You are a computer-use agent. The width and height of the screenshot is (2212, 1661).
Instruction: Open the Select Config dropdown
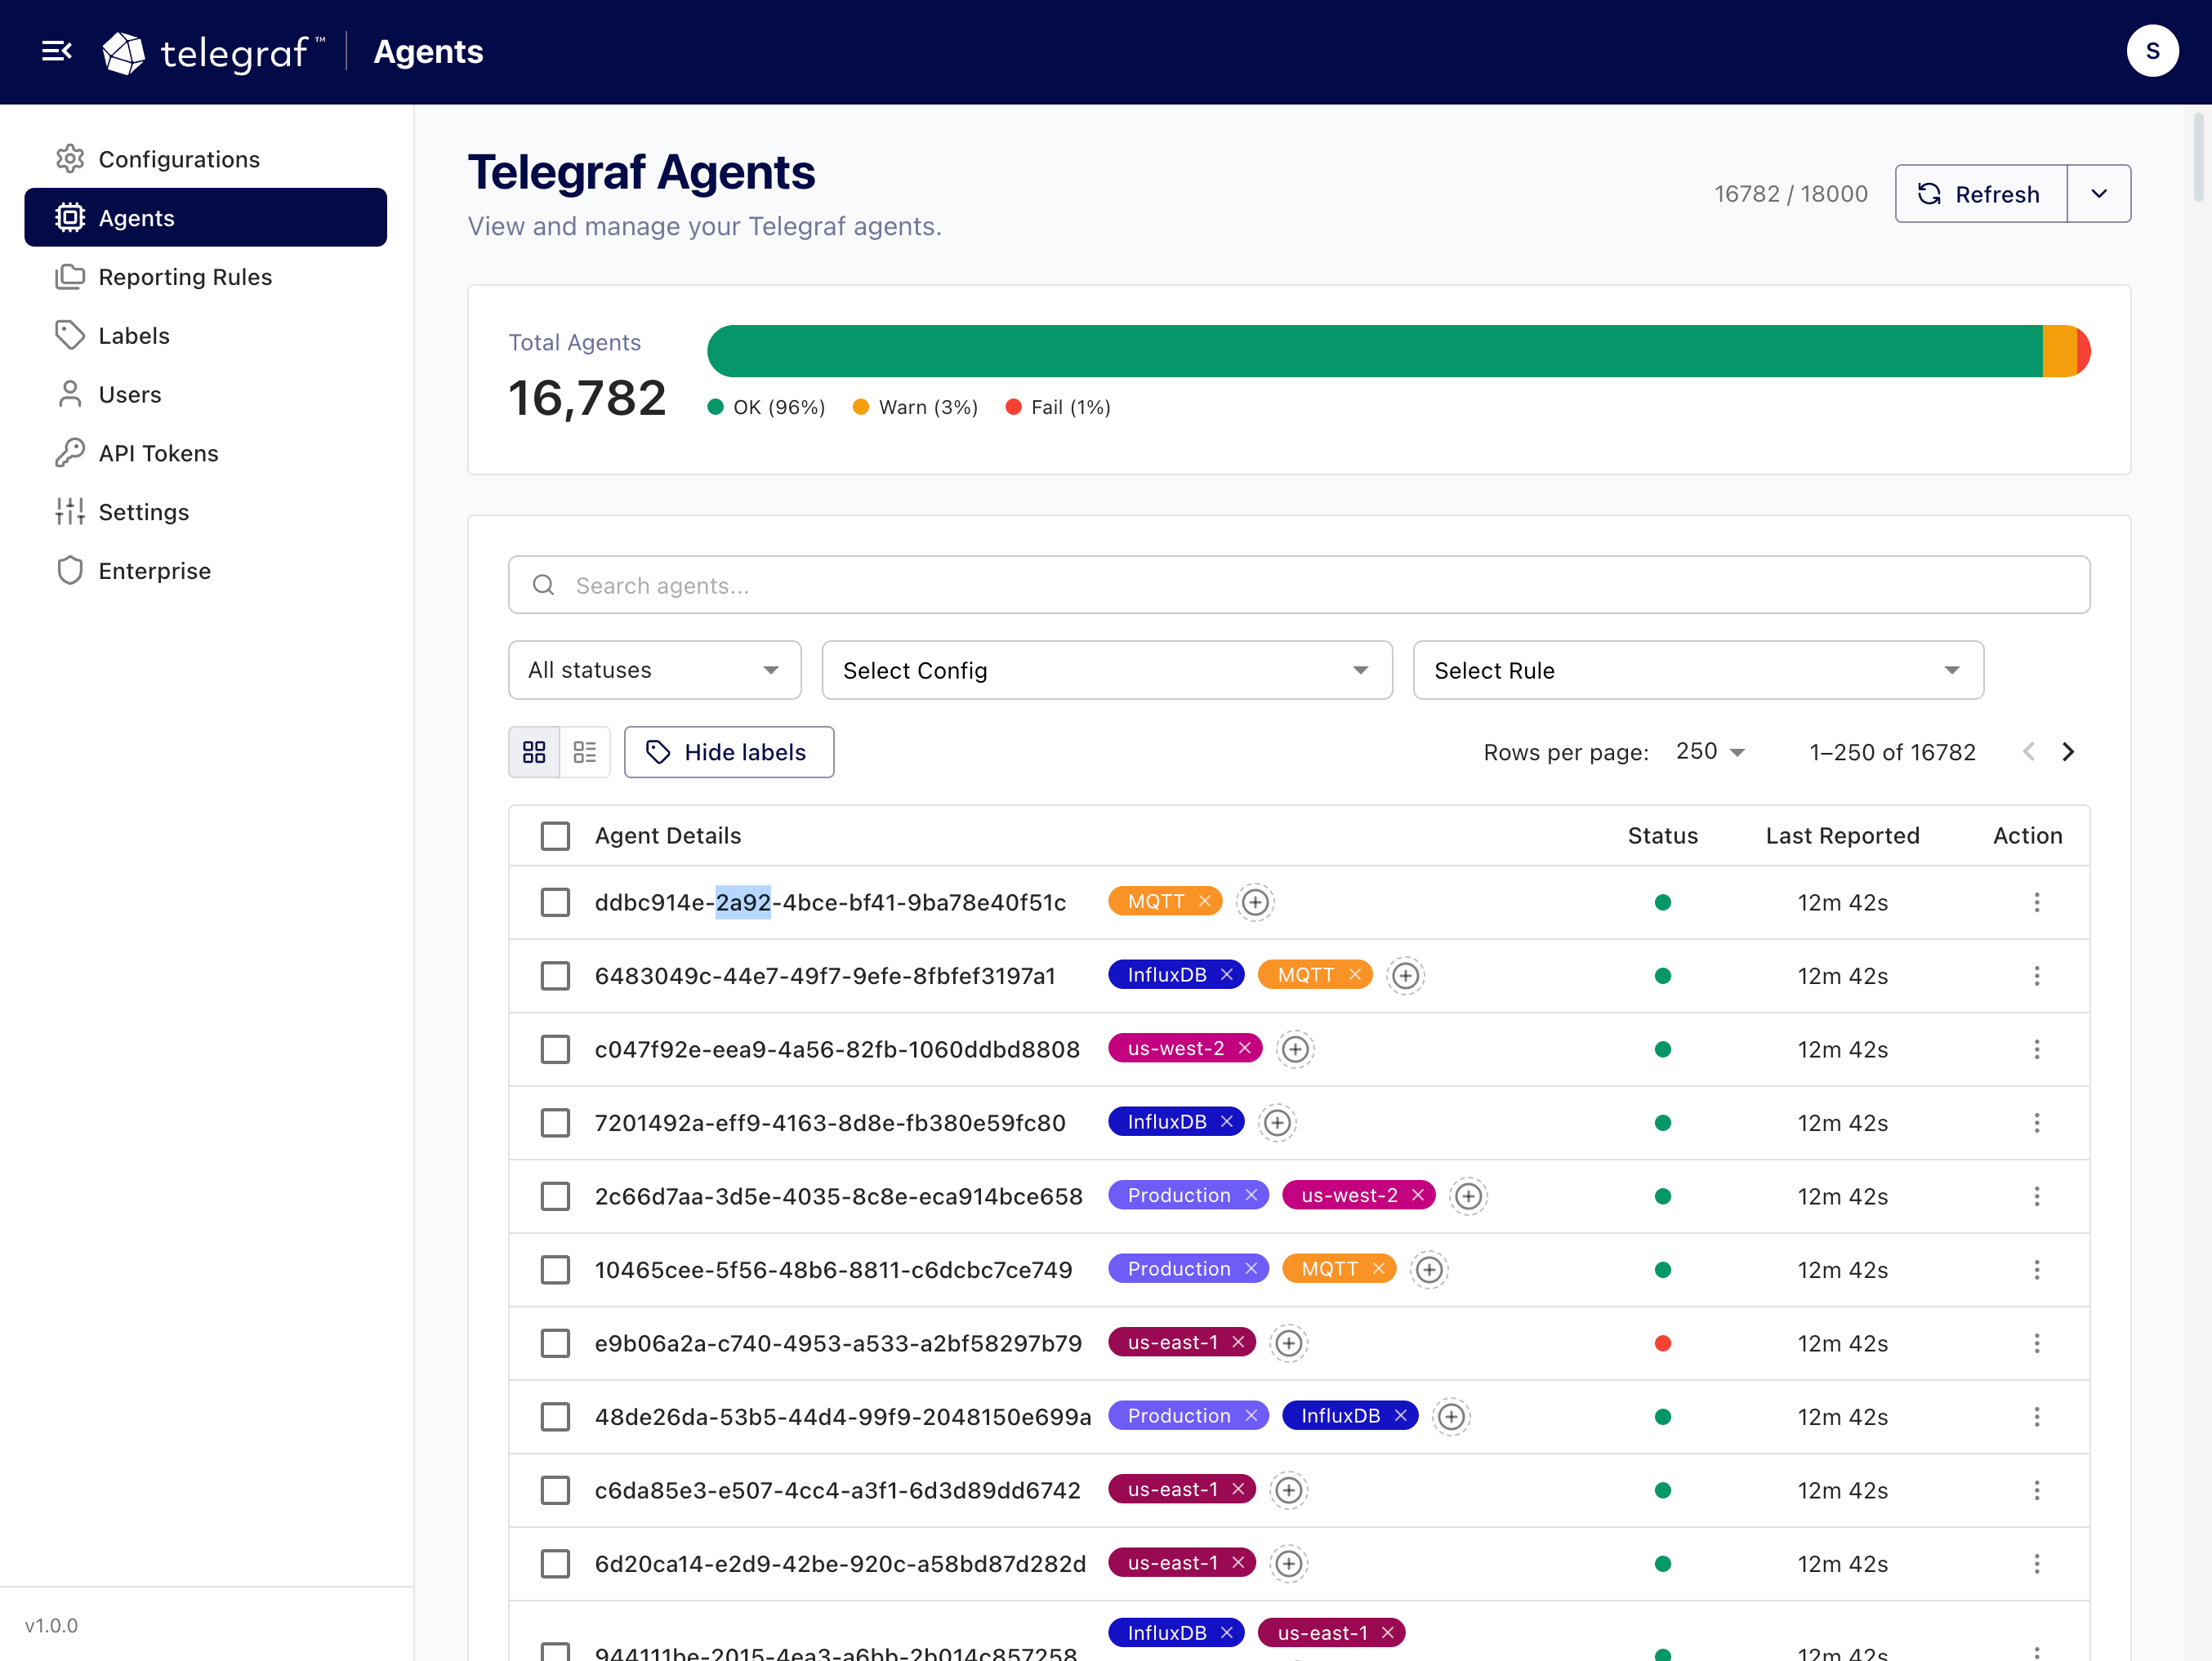(1106, 670)
